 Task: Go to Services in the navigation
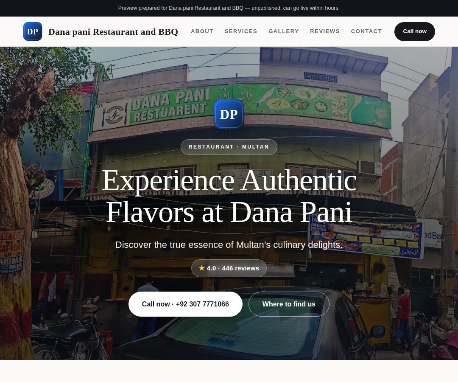[241, 31]
